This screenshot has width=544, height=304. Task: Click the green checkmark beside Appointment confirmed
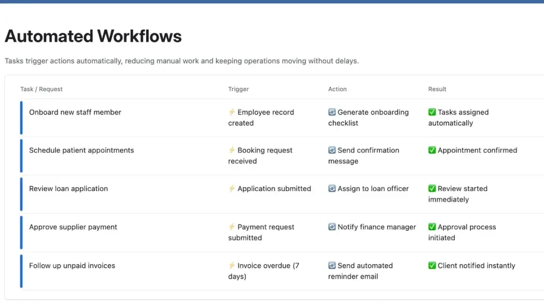pyautogui.click(x=432, y=150)
